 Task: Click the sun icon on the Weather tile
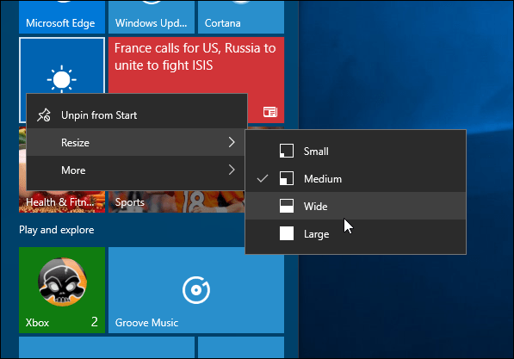pos(62,80)
